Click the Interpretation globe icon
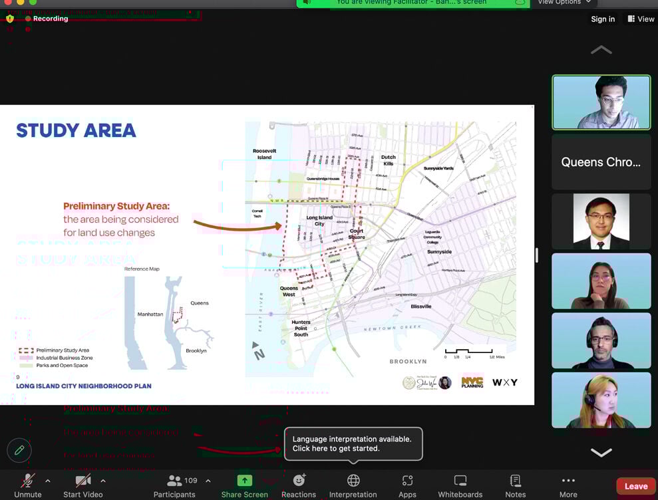Screen dimensions: 658x500 click(353, 481)
